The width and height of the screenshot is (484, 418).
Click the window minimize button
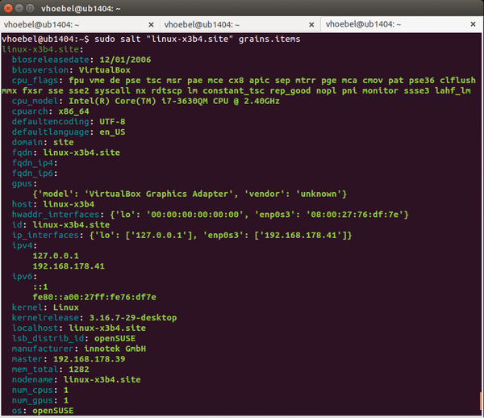[19, 8]
